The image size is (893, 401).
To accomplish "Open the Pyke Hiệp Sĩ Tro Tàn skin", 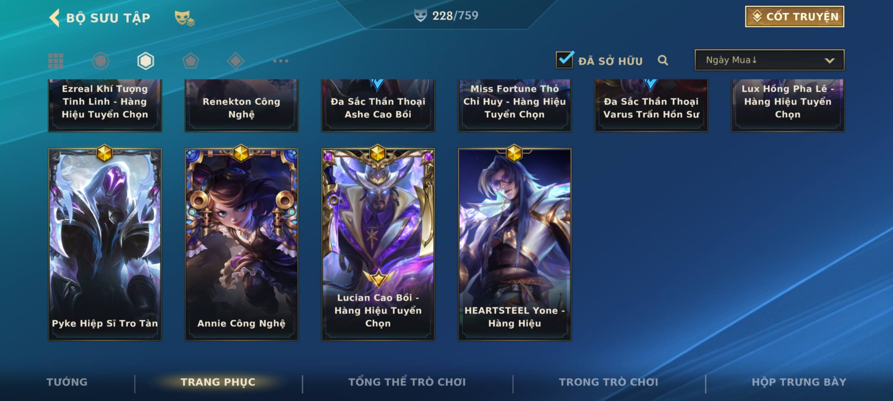I will pyautogui.click(x=105, y=244).
